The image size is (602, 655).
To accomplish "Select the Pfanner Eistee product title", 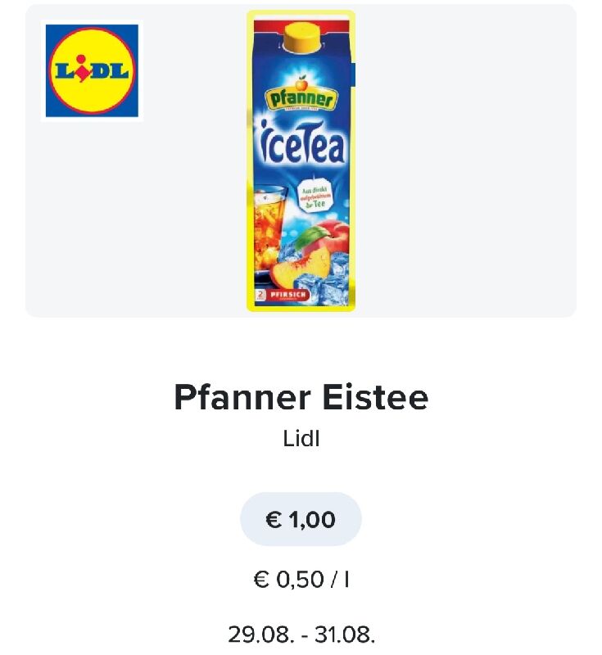I will click(301, 397).
